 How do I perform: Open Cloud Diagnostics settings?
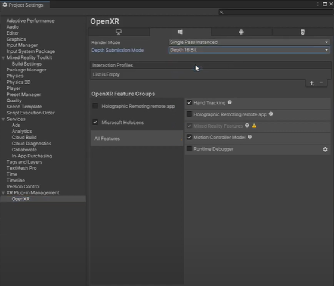pos(31,144)
